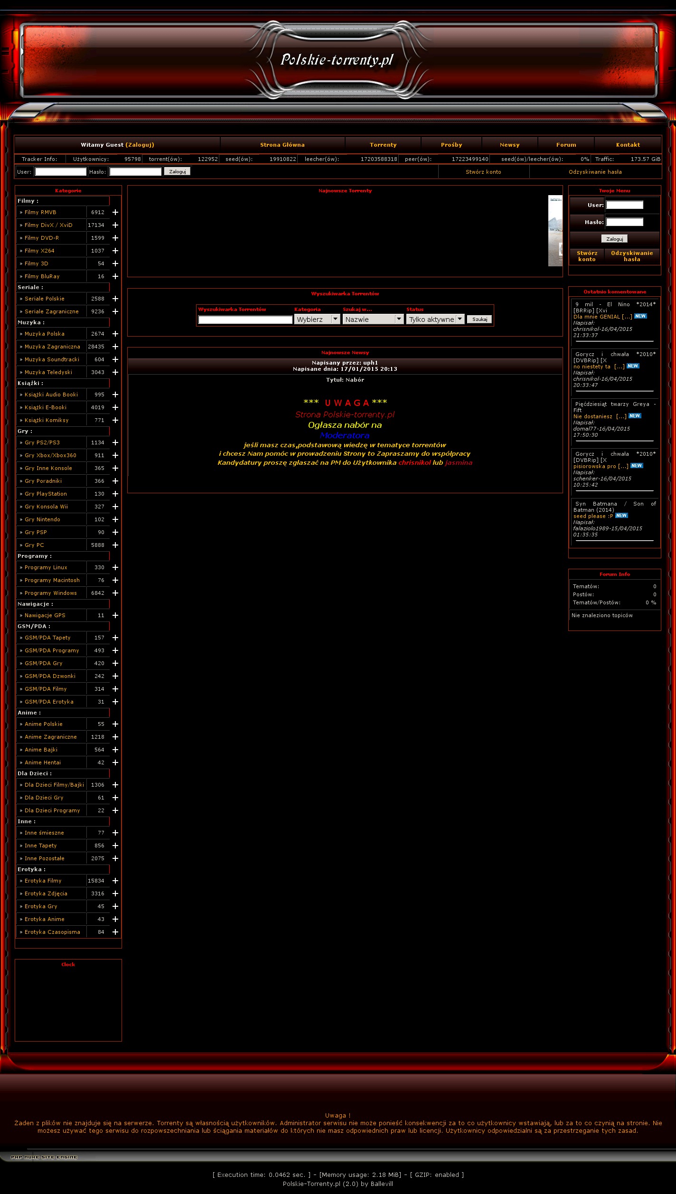
Task: Click plus icon beside Gry Poradniki
Action: (x=115, y=481)
